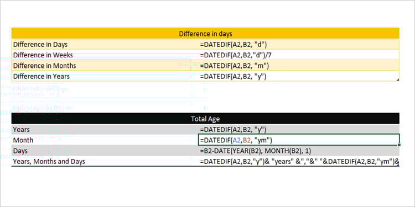Select the =DATEDIF(A2,B2, "d") formula cell
The image size is (415, 207).
coord(299,44)
